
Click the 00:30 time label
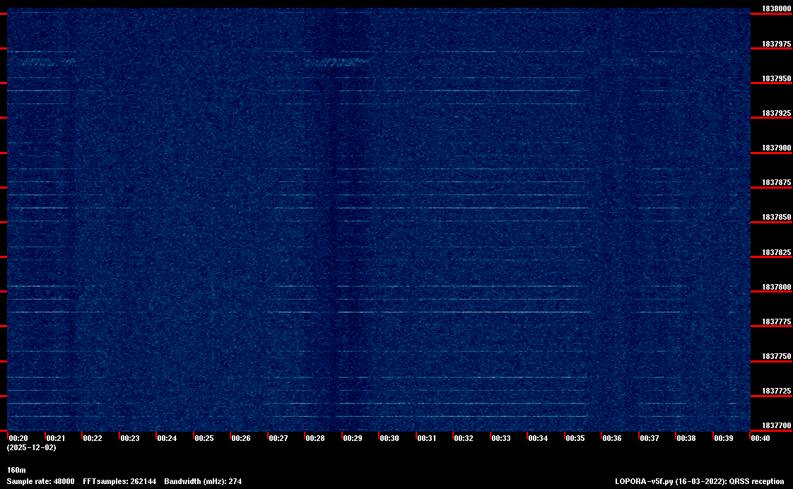(389, 438)
